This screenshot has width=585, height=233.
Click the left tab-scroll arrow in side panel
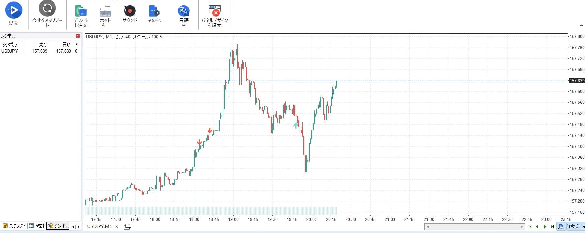pos(73,227)
